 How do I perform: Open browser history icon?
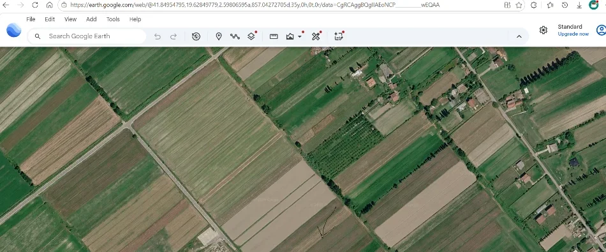[x=565, y=5]
